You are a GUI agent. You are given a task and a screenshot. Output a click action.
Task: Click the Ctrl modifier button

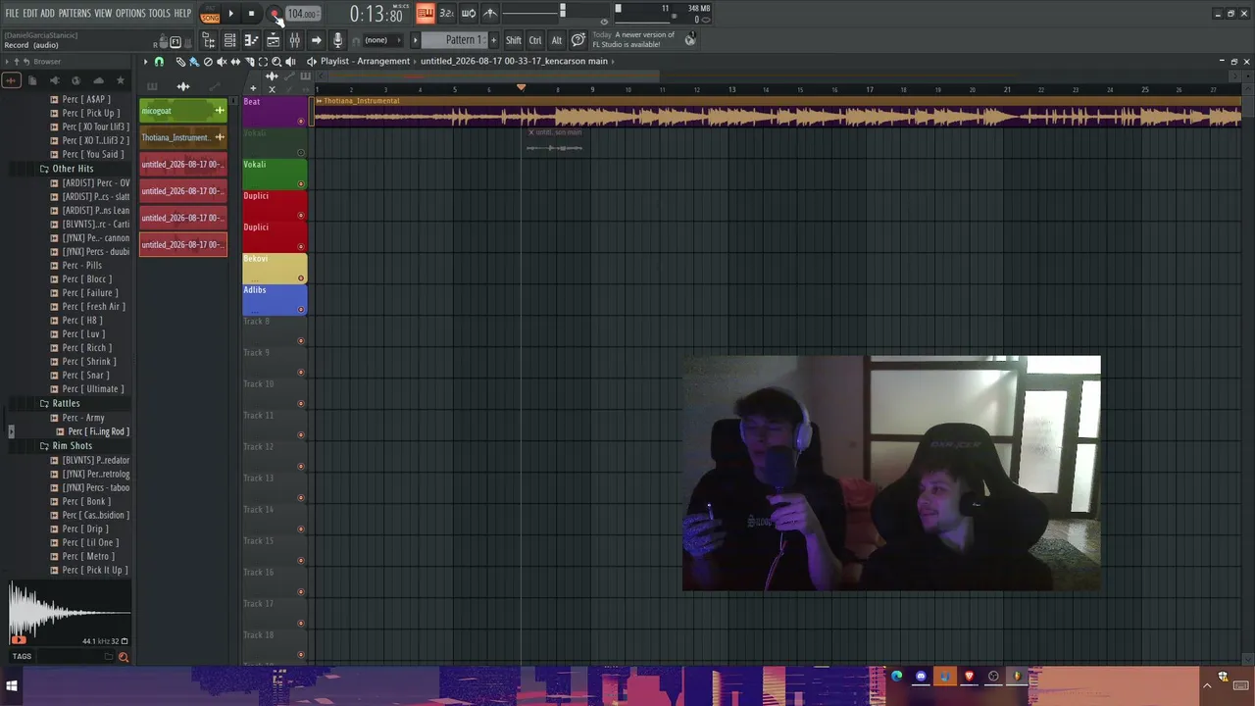click(x=535, y=40)
